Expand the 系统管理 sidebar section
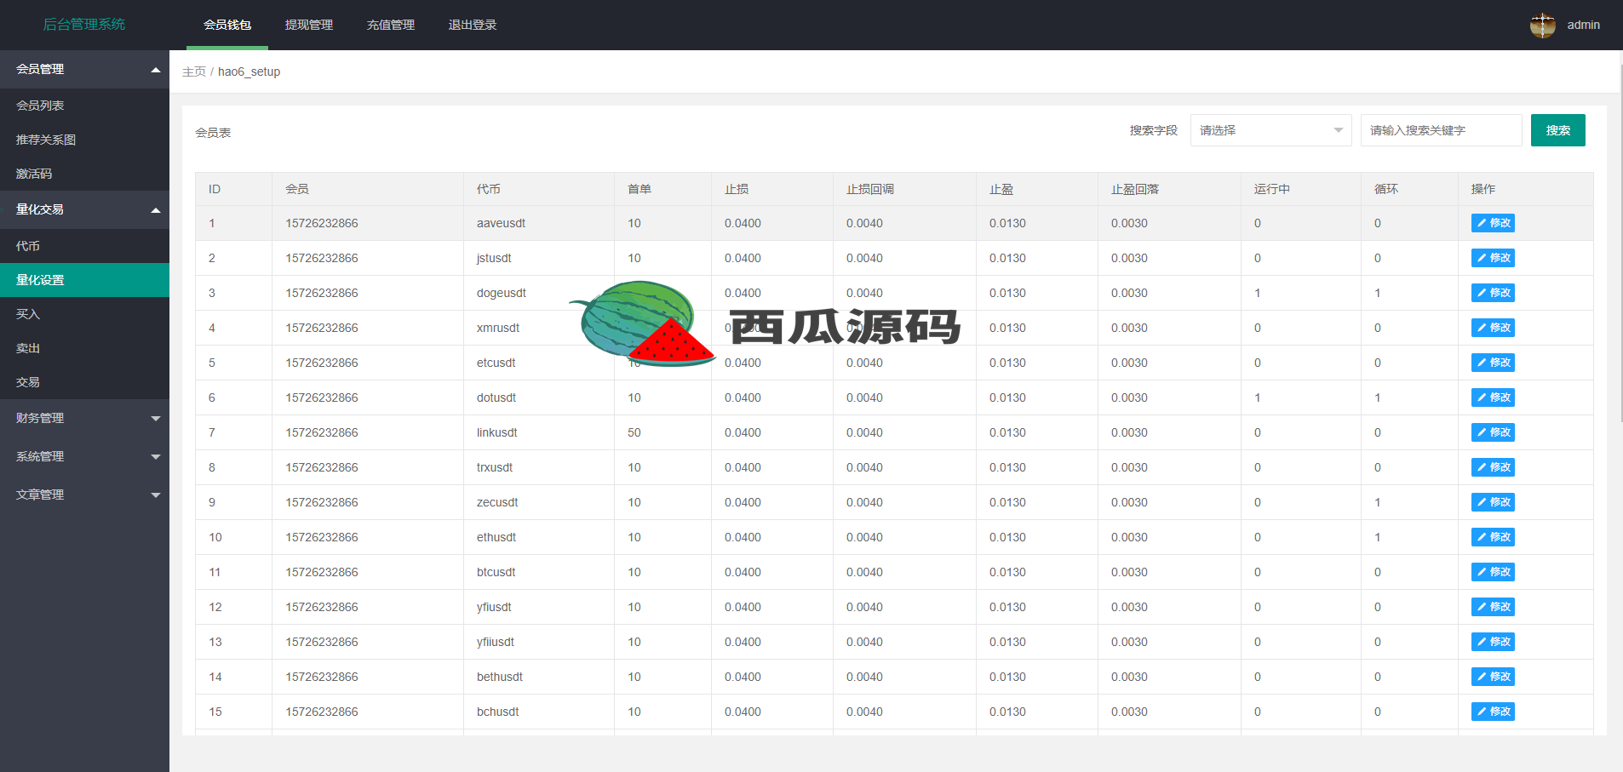This screenshot has height=772, width=1623. [x=84, y=456]
